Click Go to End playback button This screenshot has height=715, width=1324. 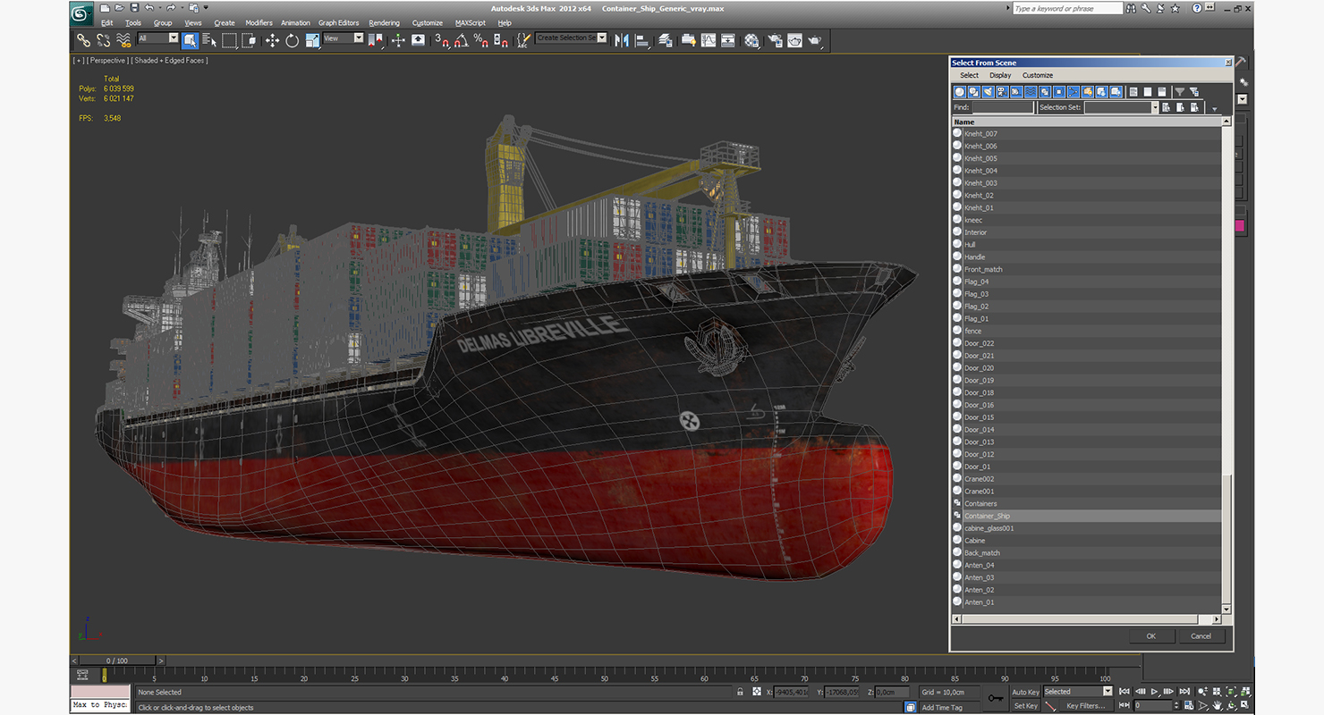pyautogui.click(x=1184, y=692)
